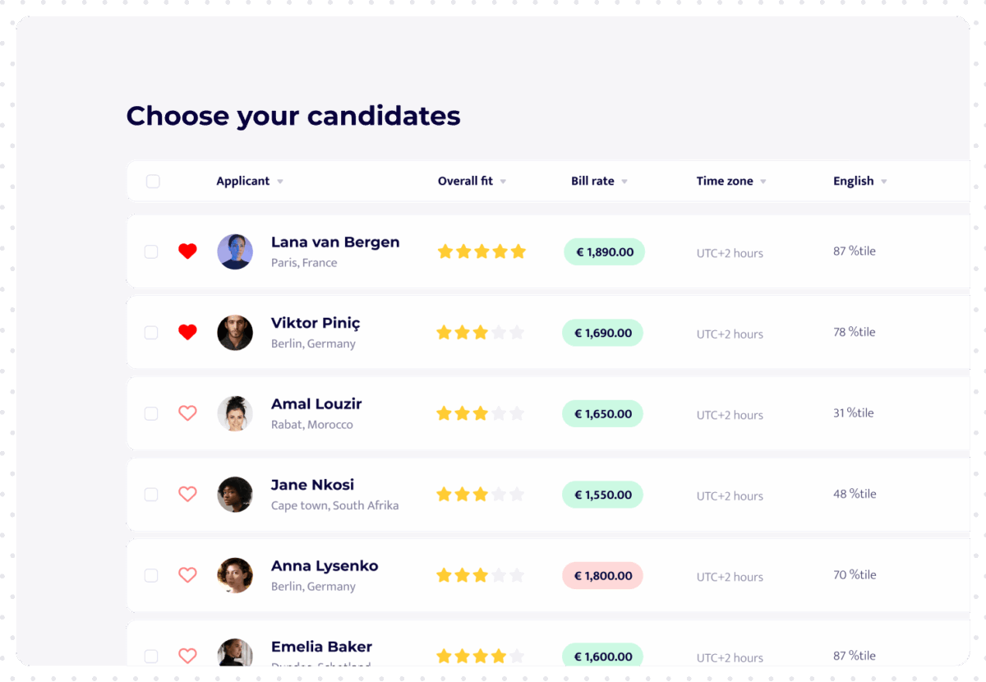Favorite Anna Lysenko using heart icon
The height and width of the screenshot is (682, 986).
coord(187,575)
